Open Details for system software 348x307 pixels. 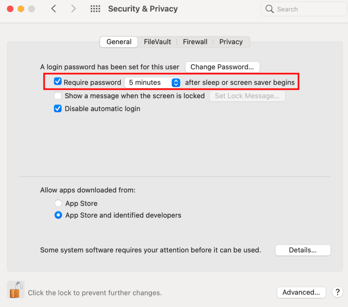tap(302, 250)
